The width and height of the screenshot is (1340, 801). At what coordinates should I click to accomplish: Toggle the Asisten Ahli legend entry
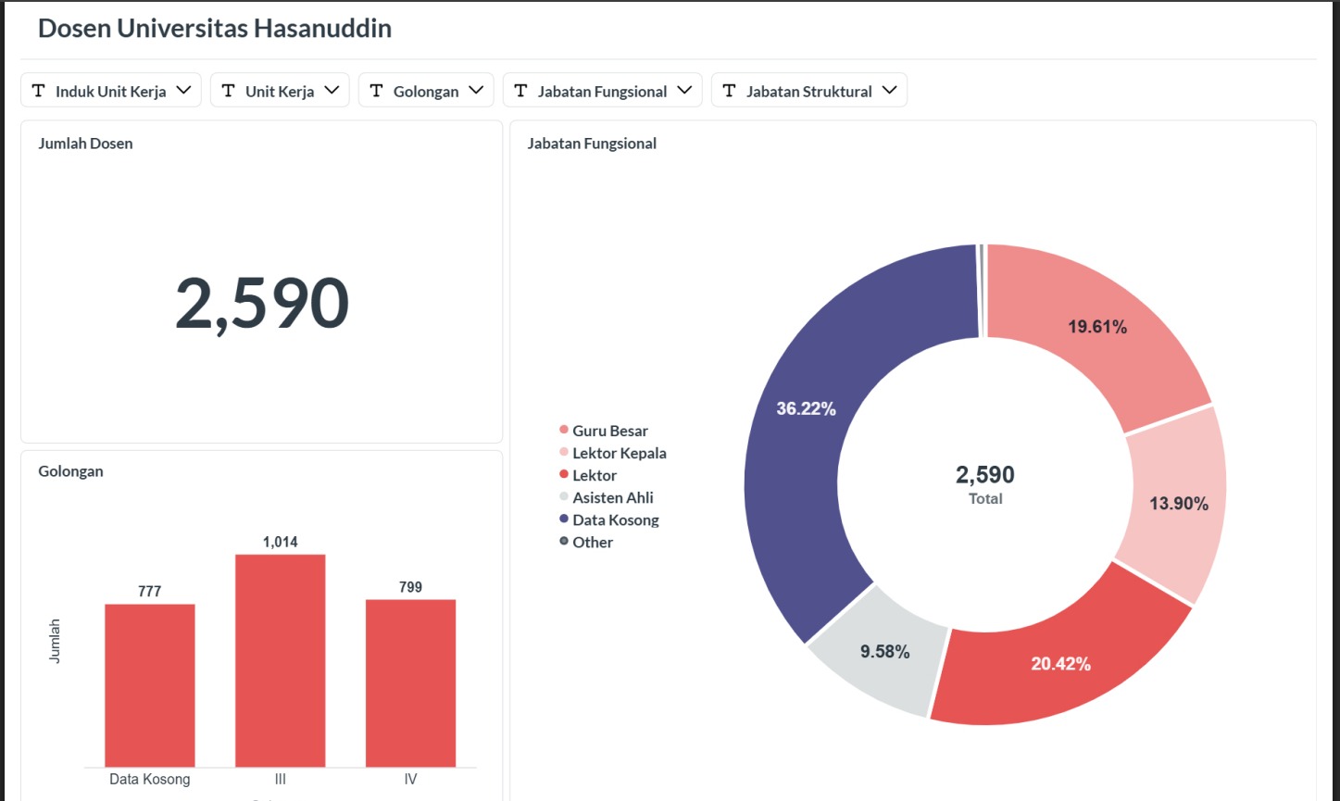click(612, 497)
